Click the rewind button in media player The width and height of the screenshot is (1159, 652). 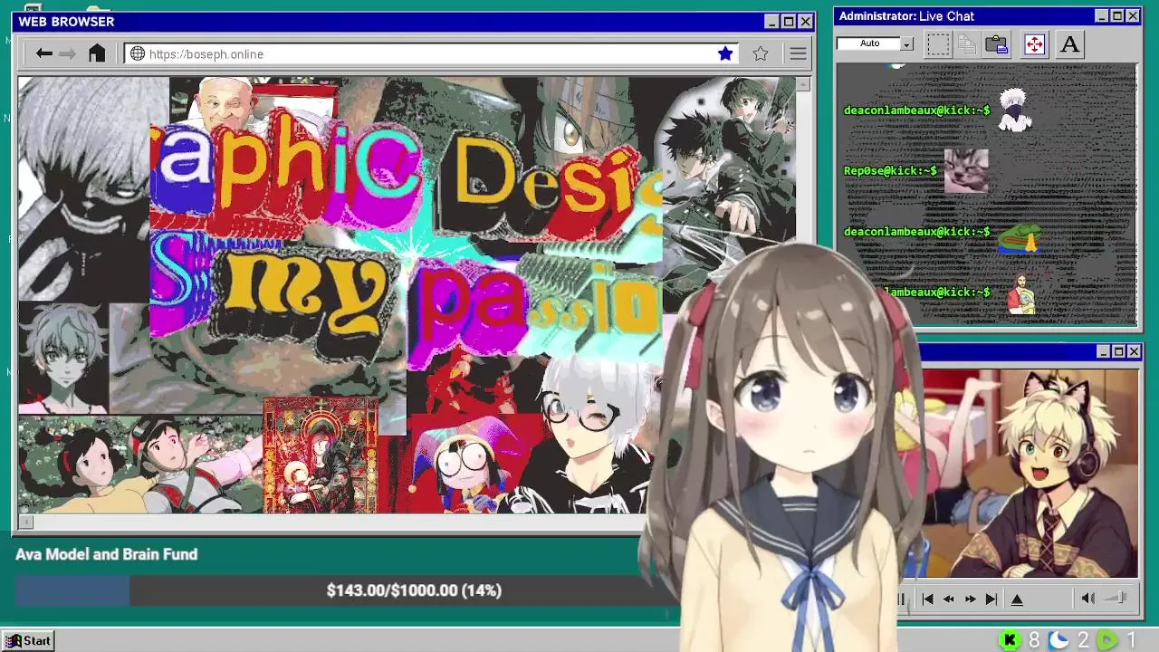(949, 599)
